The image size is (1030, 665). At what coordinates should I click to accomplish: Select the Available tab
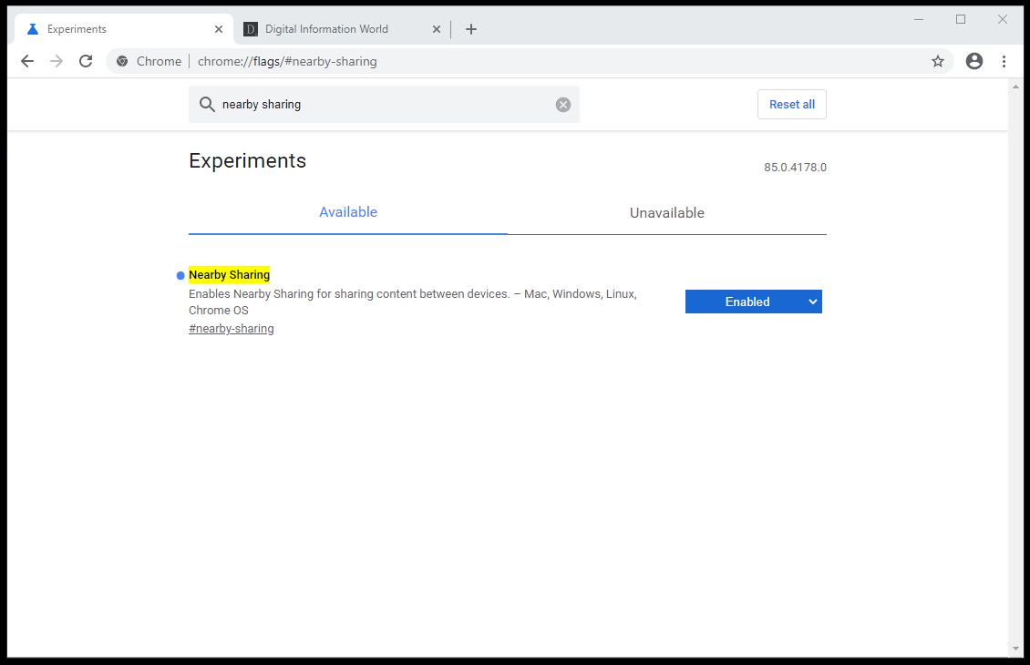pyautogui.click(x=347, y=212)
